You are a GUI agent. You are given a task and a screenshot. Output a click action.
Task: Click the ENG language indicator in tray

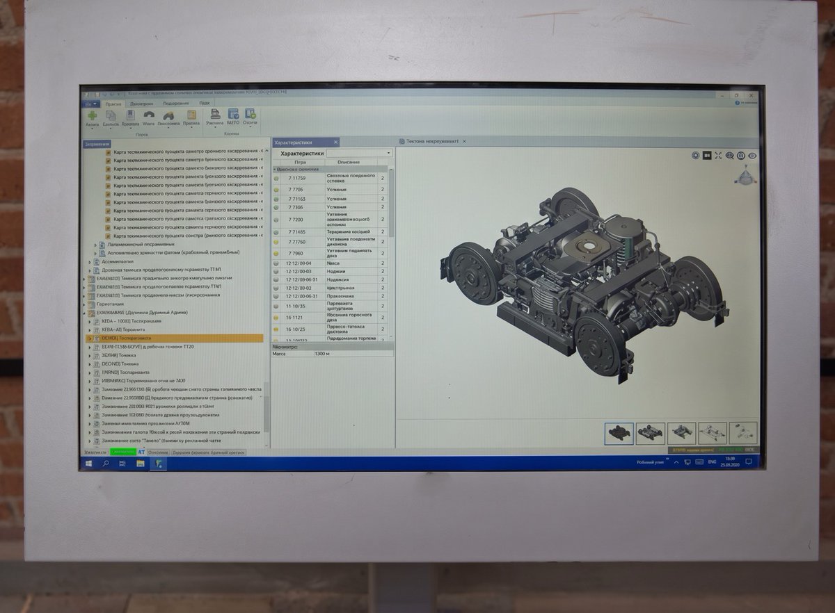coord(713,461)
